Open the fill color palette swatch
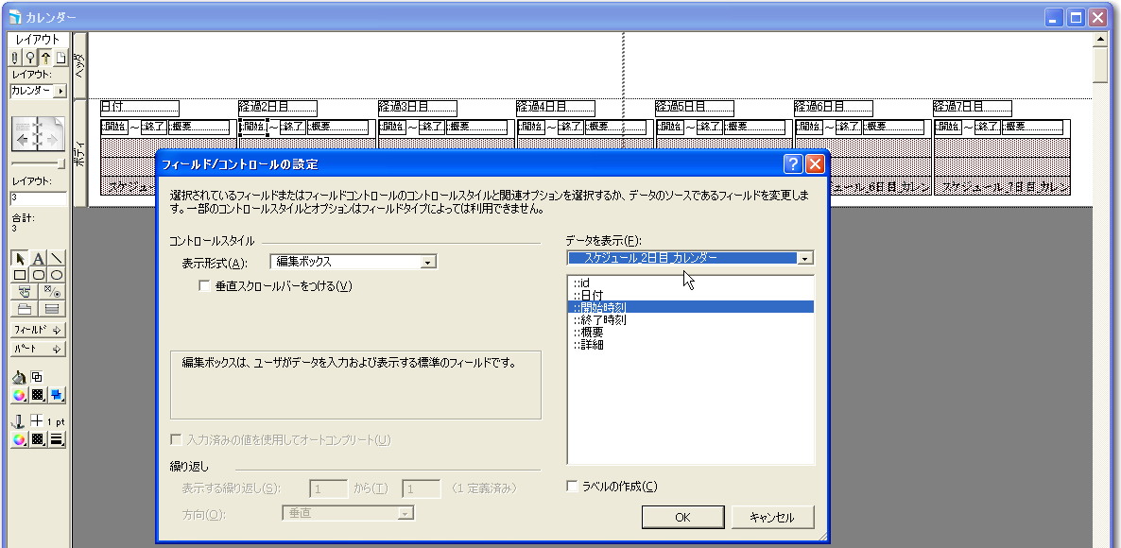 [x=20, y=395]
